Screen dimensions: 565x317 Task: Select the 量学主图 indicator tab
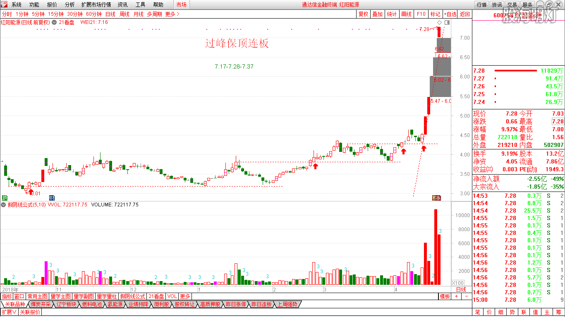[x=61, y=296]
